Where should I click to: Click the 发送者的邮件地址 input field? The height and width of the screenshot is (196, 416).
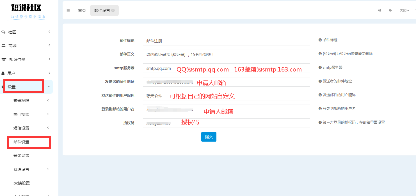coord(227,82)
